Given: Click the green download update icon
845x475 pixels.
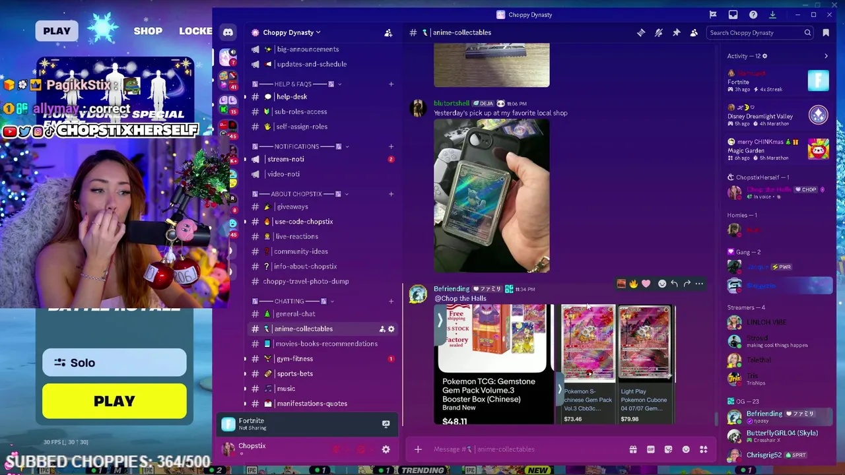Looking at the screenshot, I should 772,15.
